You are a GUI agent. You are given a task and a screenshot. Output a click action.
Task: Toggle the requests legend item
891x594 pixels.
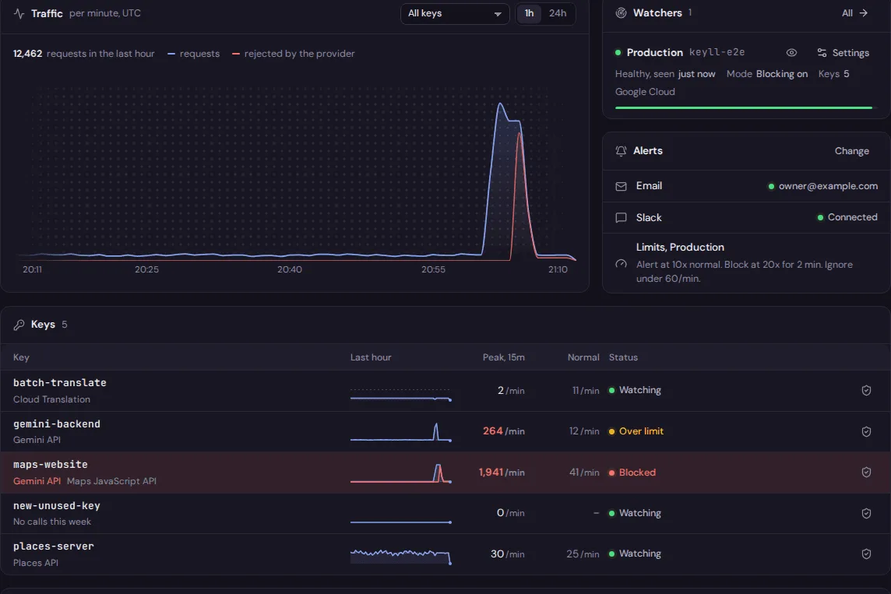(194, 54)
